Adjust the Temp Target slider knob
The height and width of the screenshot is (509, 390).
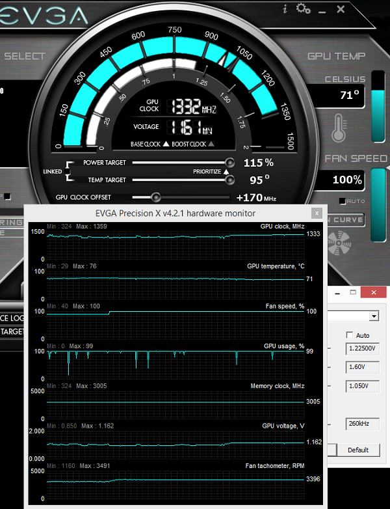pos(230,180)
